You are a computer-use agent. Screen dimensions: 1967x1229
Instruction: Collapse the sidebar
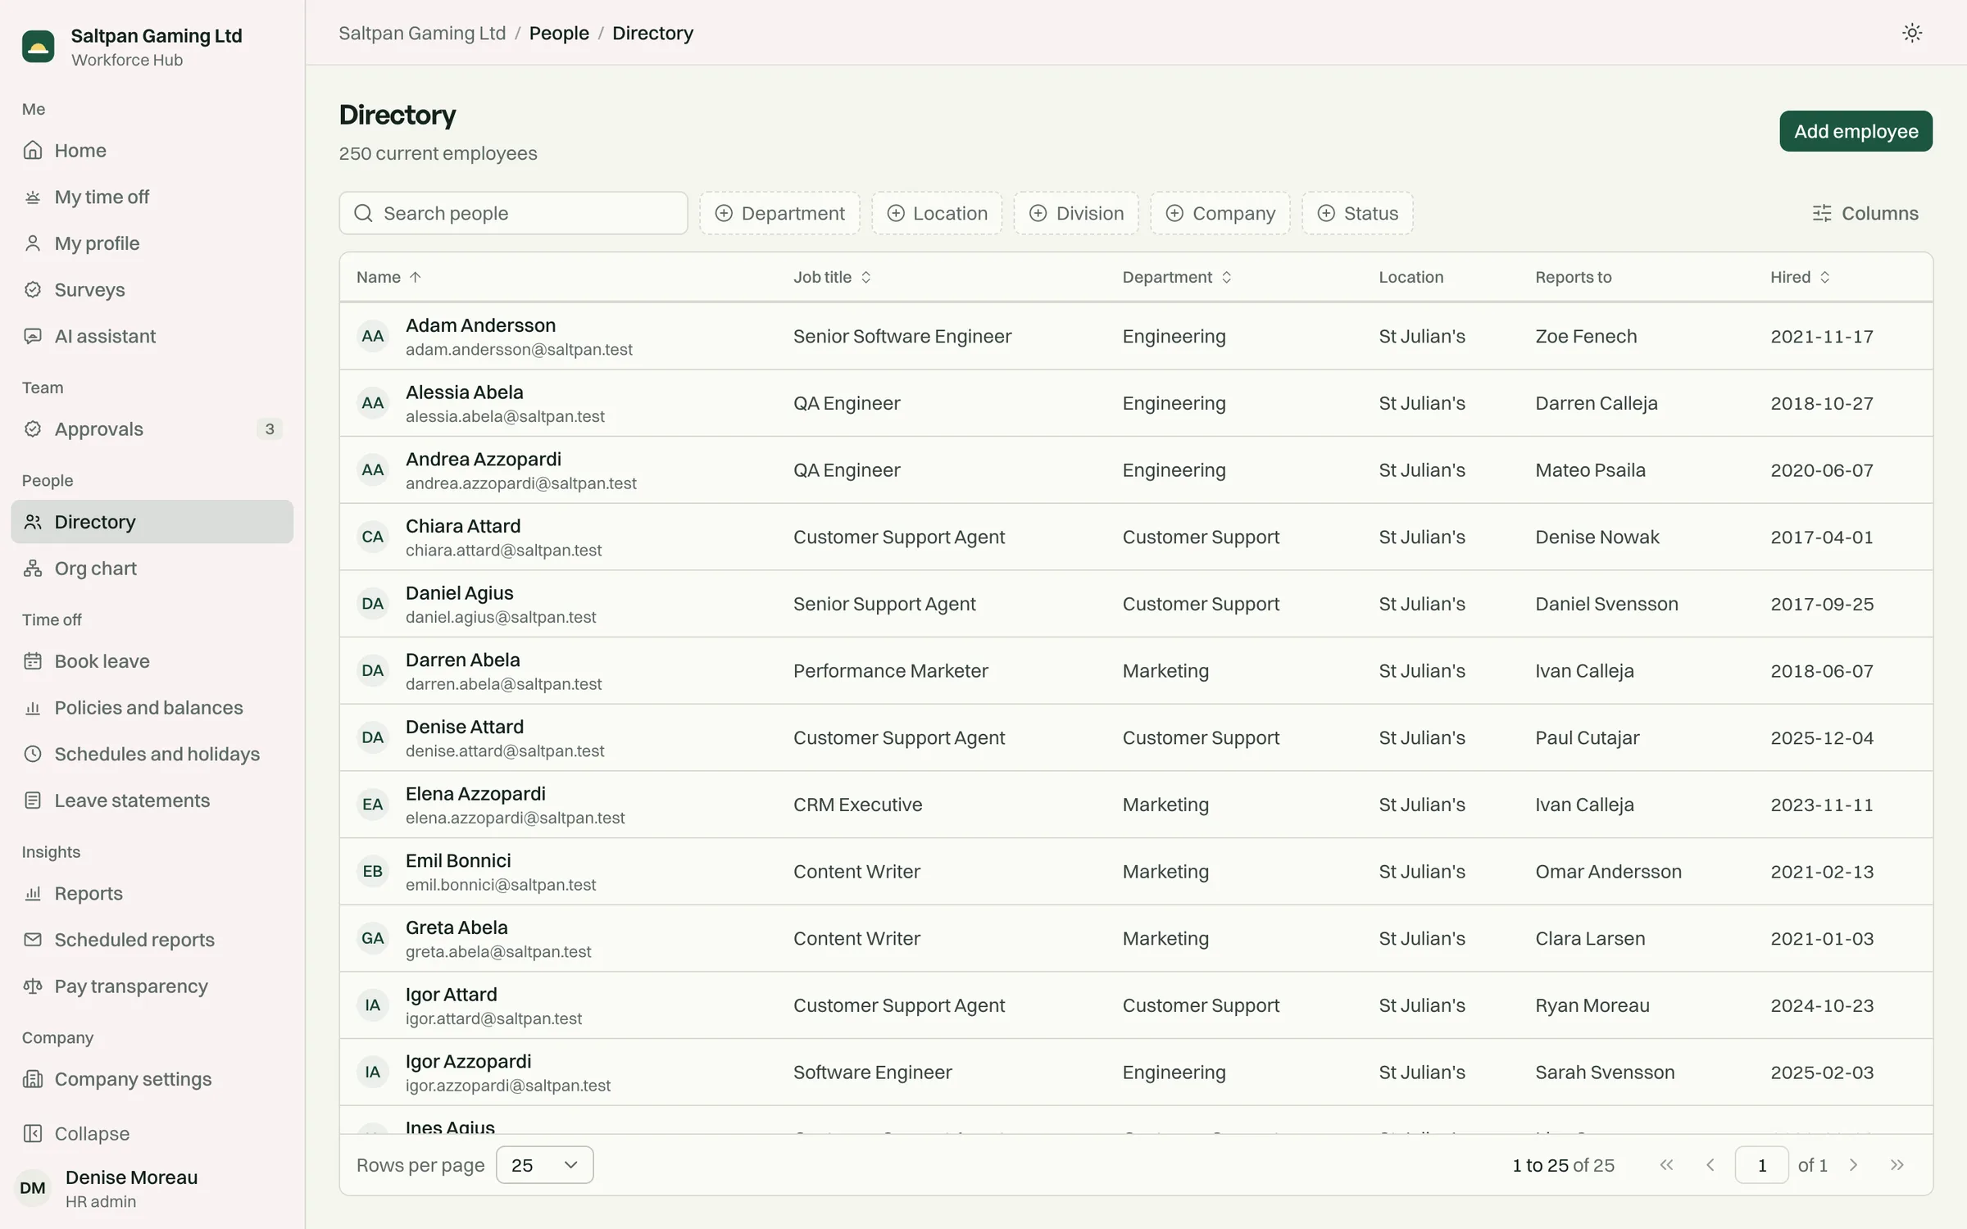[152, 1134]
